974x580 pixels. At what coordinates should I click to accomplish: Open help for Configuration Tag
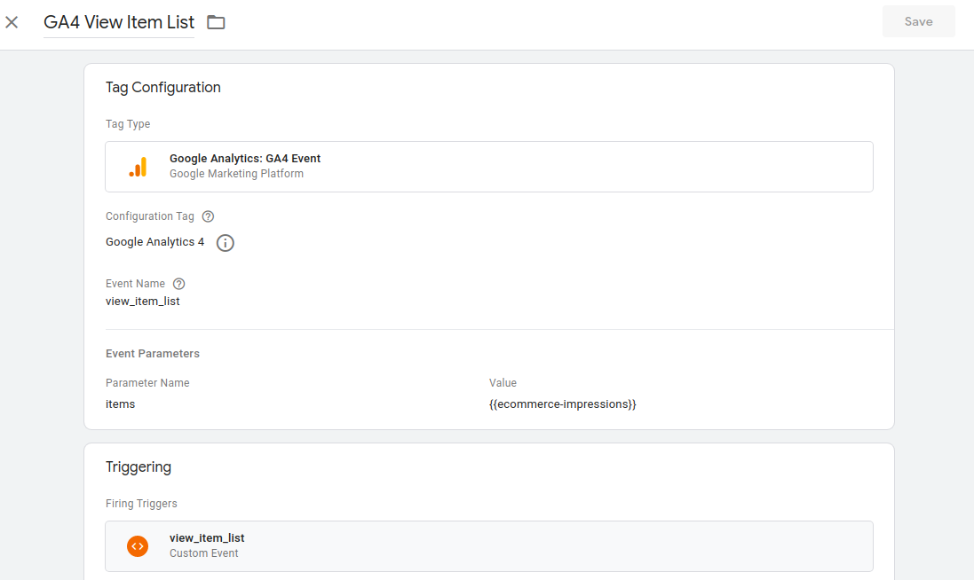[209, 216]
